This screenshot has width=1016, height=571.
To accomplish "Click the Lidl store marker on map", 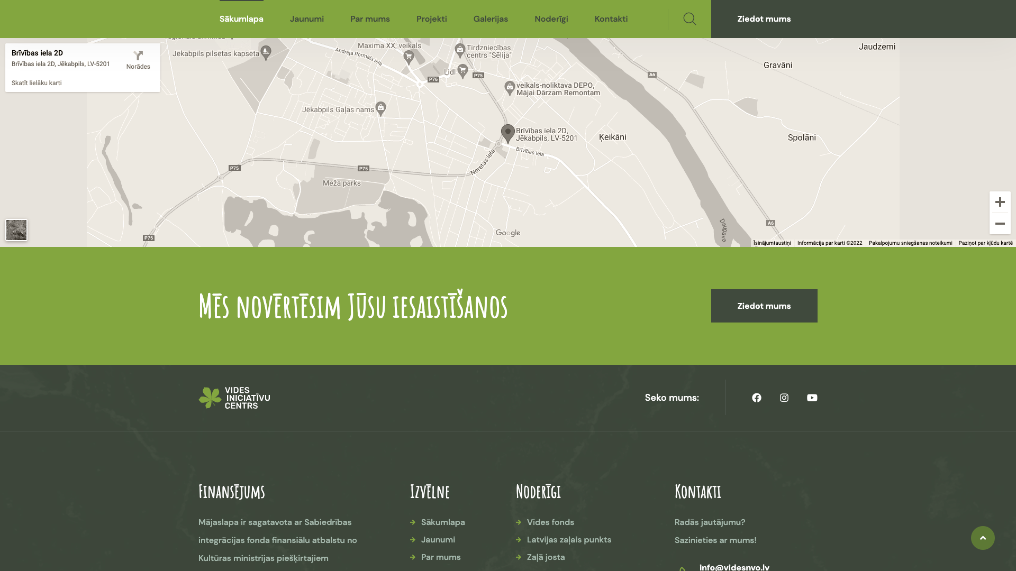I will [x=462, y=70].
